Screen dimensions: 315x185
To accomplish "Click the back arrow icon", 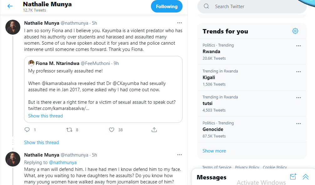I will 10,6.
